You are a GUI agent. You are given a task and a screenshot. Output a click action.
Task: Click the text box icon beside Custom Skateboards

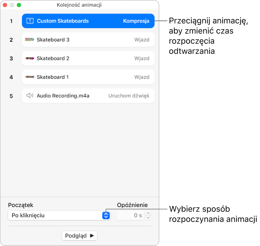tap(30, 21)
